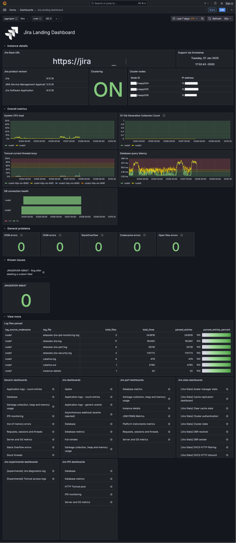Viewport: 236px width, 543px height.
Task: Click the Share button
Action: point(212,10)
